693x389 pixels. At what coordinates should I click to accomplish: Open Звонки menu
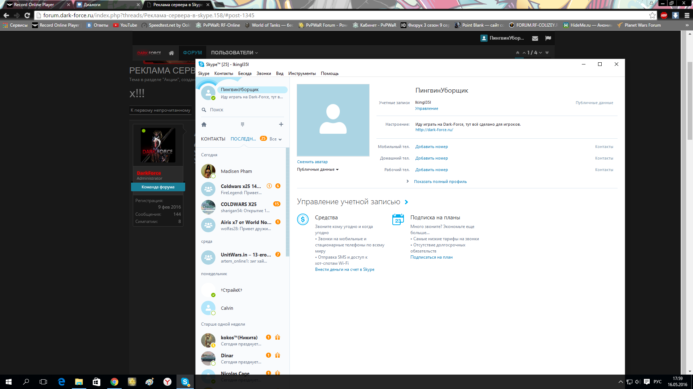click(x=264, y=73)
